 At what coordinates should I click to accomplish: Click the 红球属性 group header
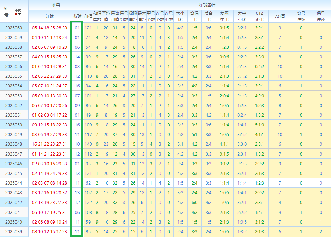(x=207, y=5)
